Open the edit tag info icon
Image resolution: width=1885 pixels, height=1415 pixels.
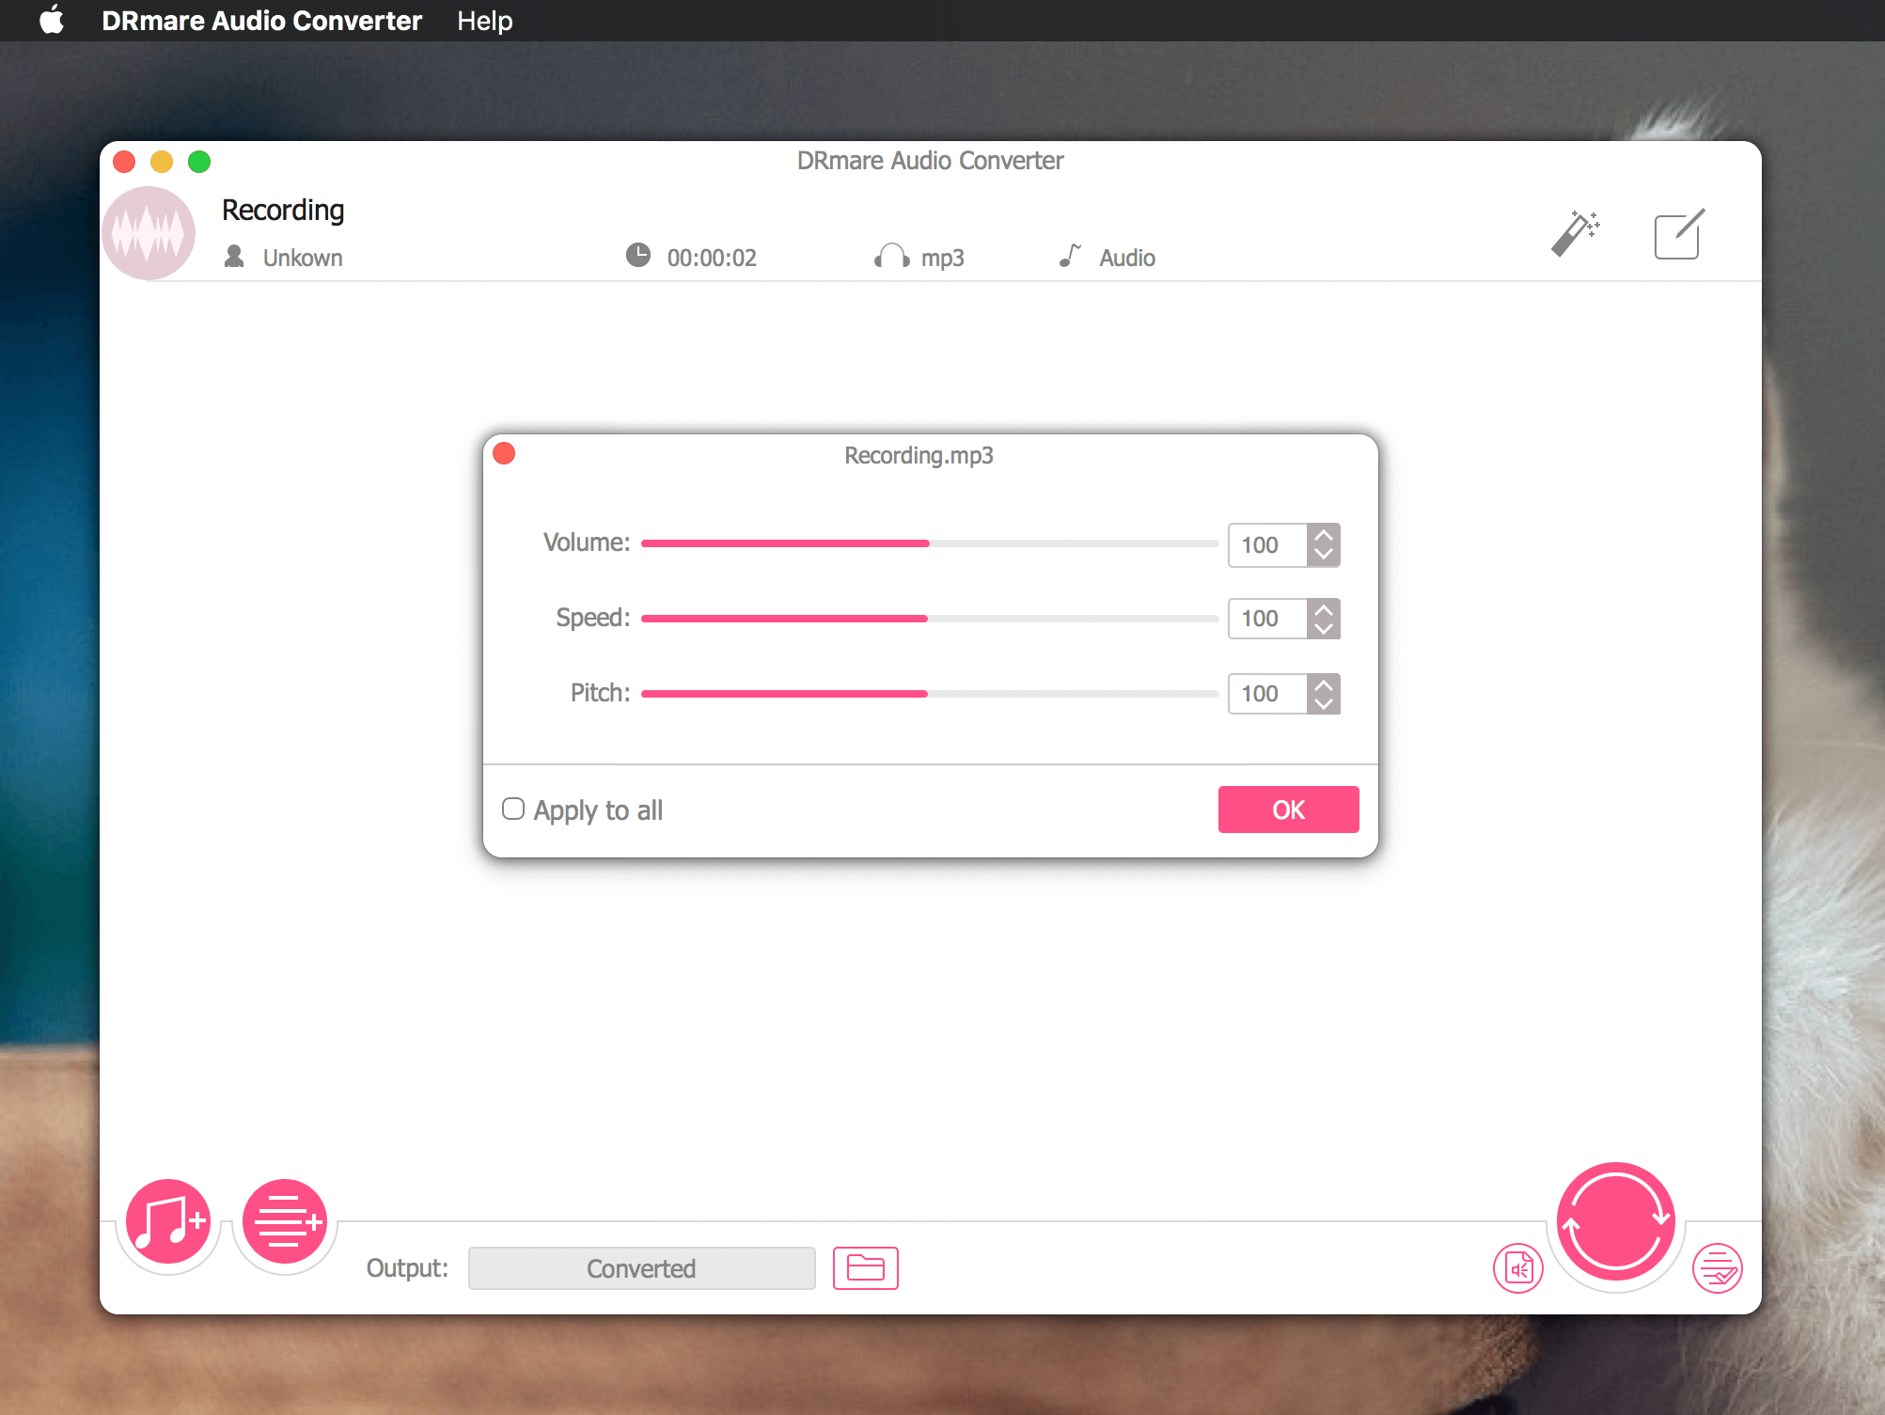coord(1679,233)
